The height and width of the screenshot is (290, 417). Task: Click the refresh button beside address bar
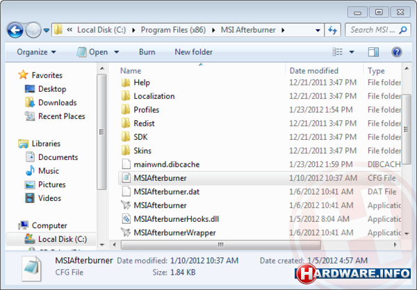(x=332, y=31)
